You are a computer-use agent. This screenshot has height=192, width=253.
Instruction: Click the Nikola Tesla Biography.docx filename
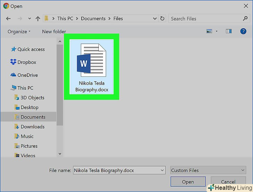coord(92,86)
